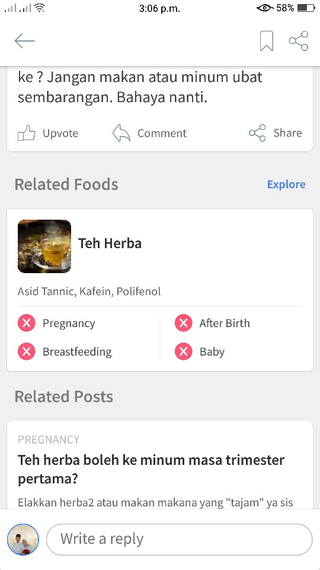Tap the After Birth red X icon

183,323
